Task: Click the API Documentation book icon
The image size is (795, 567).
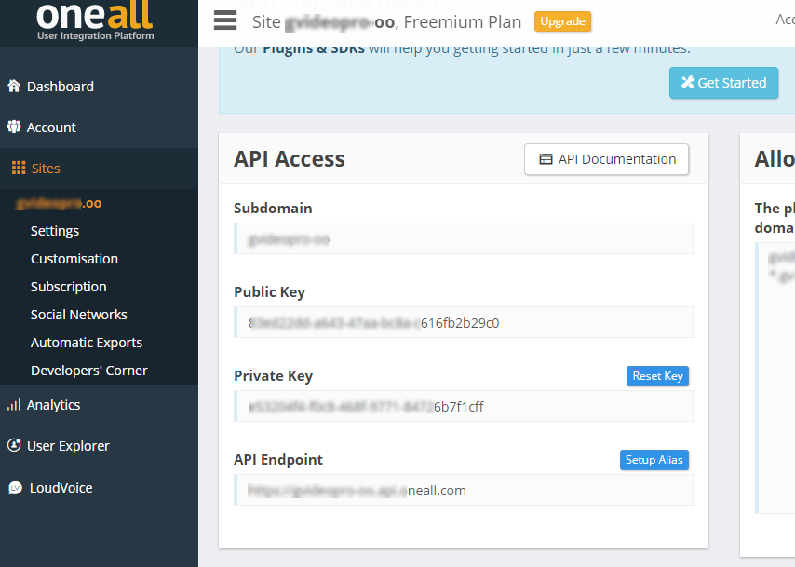Action: tap(546, 159)
